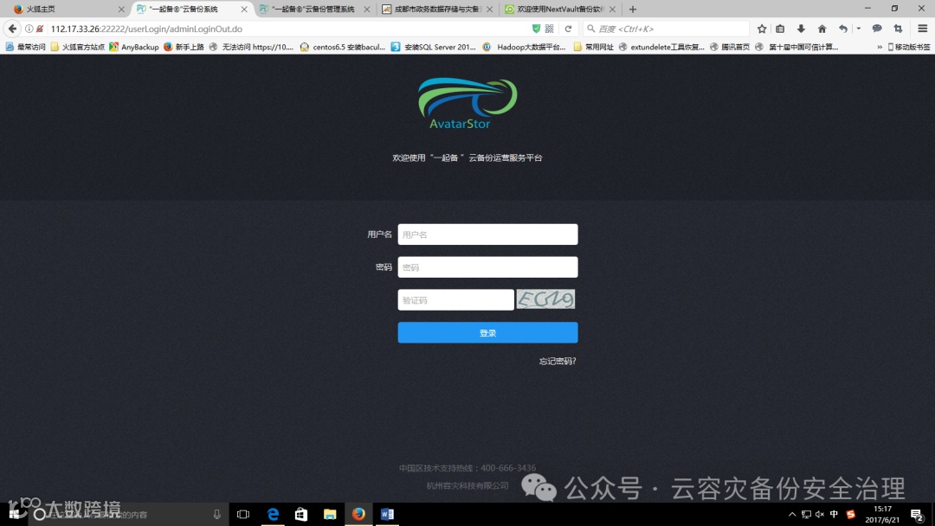
Task: Go to browser home page icon
Action: 822,29
